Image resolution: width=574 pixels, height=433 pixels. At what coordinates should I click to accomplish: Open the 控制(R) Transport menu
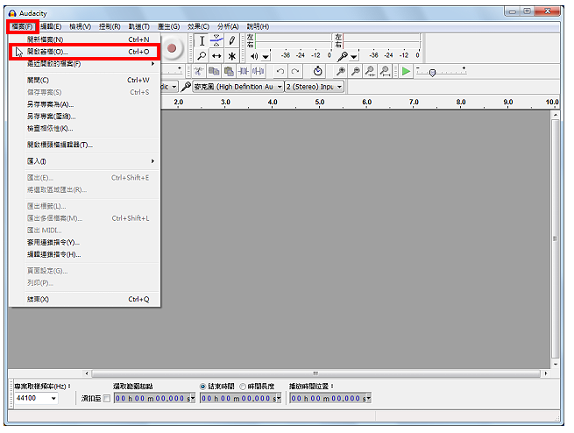tap(110, 26)
